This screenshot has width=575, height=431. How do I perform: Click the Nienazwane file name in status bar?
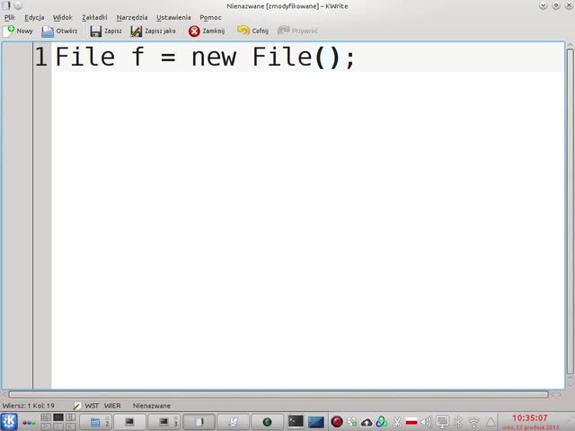pos(152,406)
